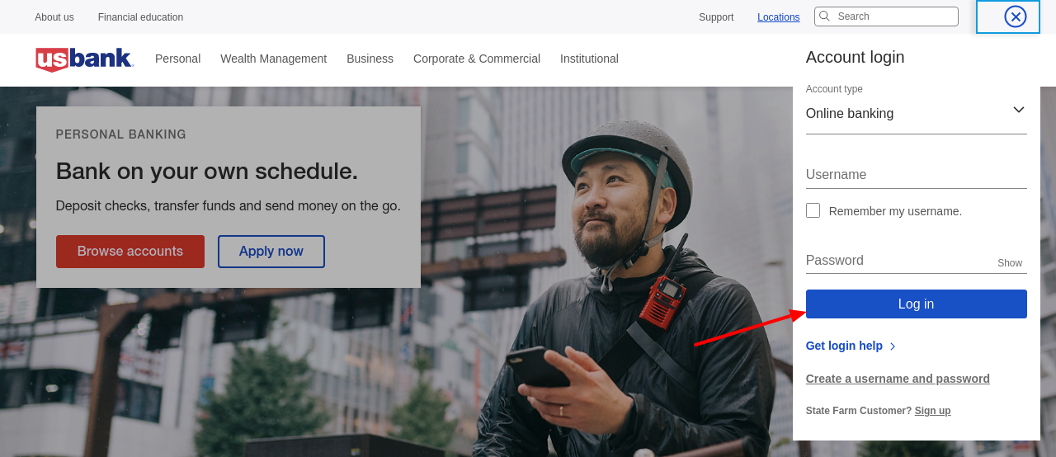Close the account login panel

[x=1015, y=16]
